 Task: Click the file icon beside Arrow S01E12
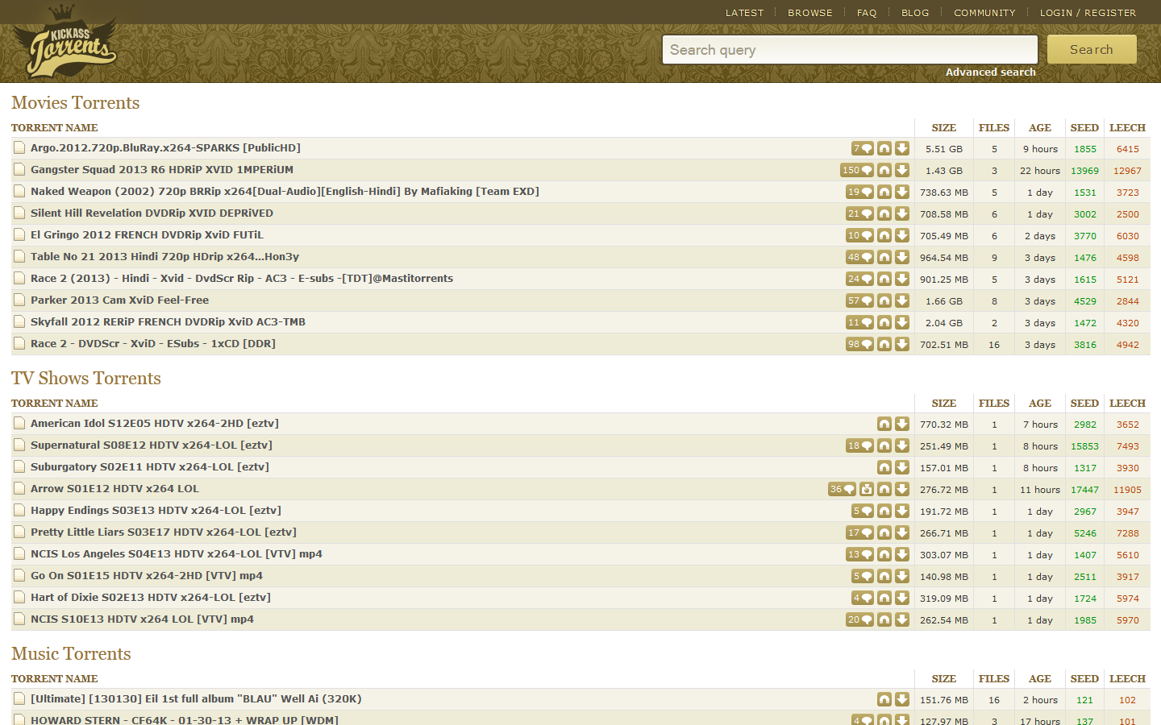tap(19, 489)
